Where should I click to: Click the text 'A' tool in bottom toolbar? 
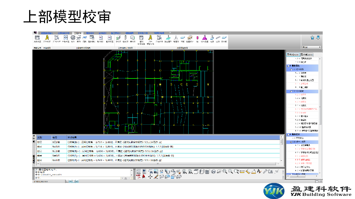(x=259, y=171)
